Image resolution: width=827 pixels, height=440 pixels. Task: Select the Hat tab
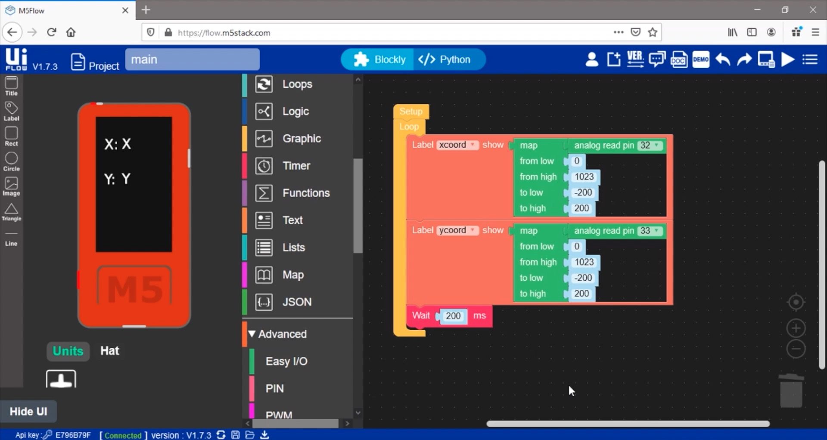(x=109, y=351)
